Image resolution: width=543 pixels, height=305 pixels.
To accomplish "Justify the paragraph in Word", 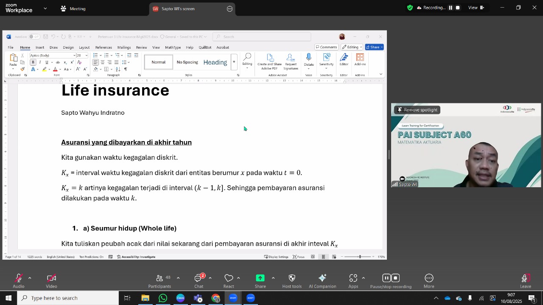I will (x=116, y=62).
